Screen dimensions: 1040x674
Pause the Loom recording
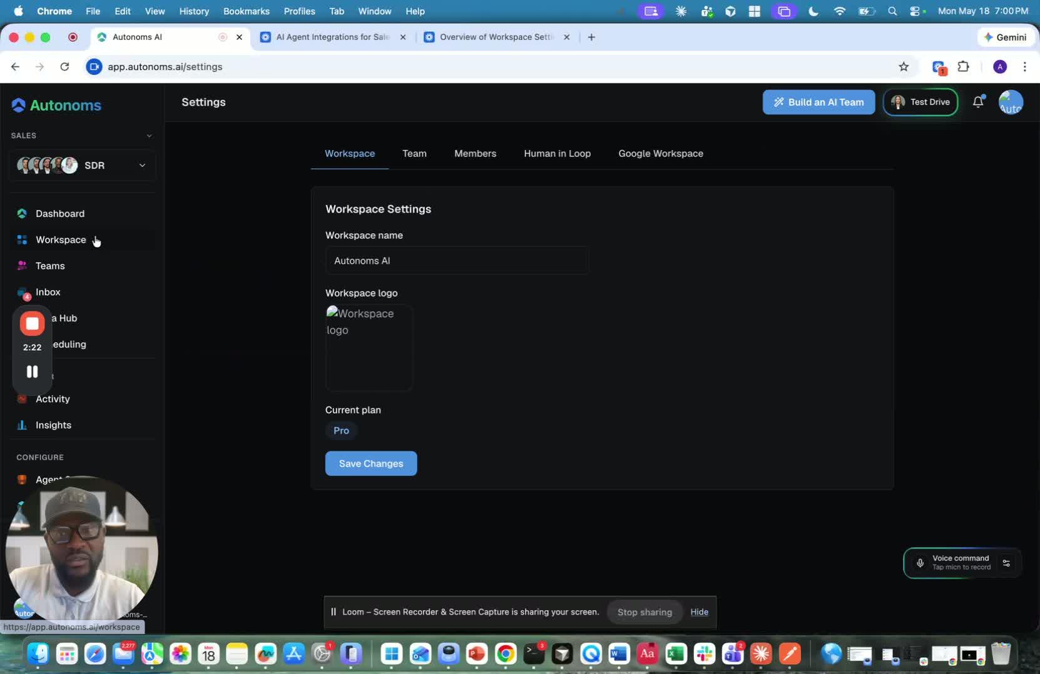pos(32,371)
